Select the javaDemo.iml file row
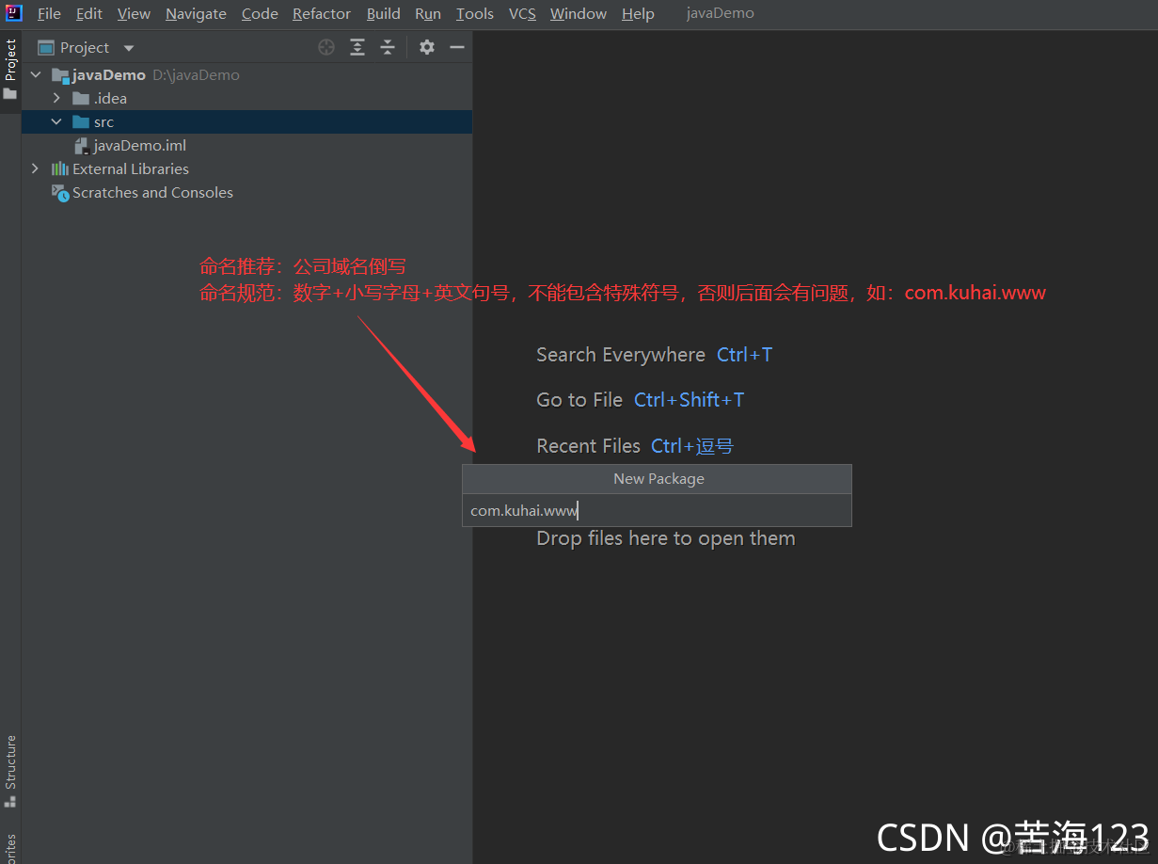 [x=247, y=145]
